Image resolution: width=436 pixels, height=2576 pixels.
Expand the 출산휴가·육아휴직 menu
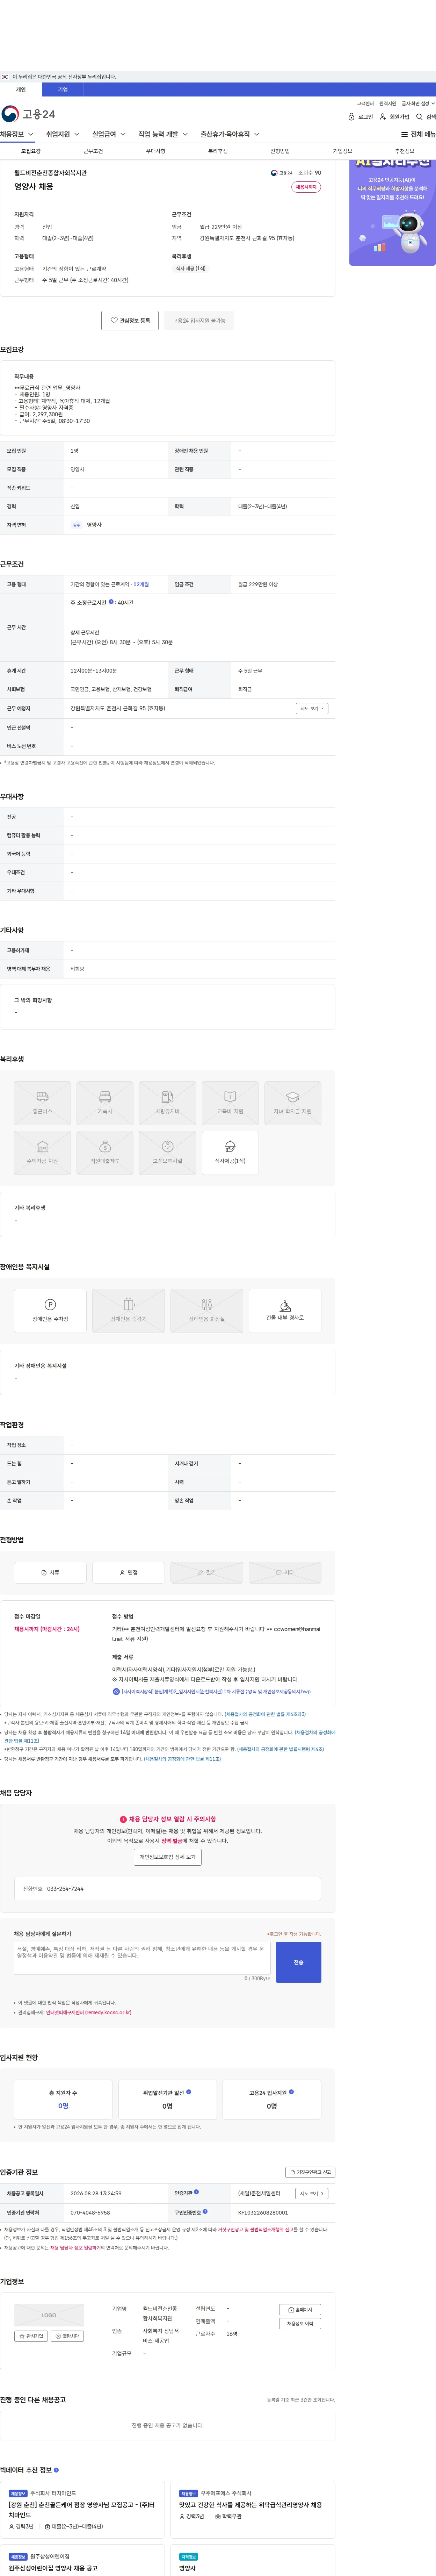[230, 134]
